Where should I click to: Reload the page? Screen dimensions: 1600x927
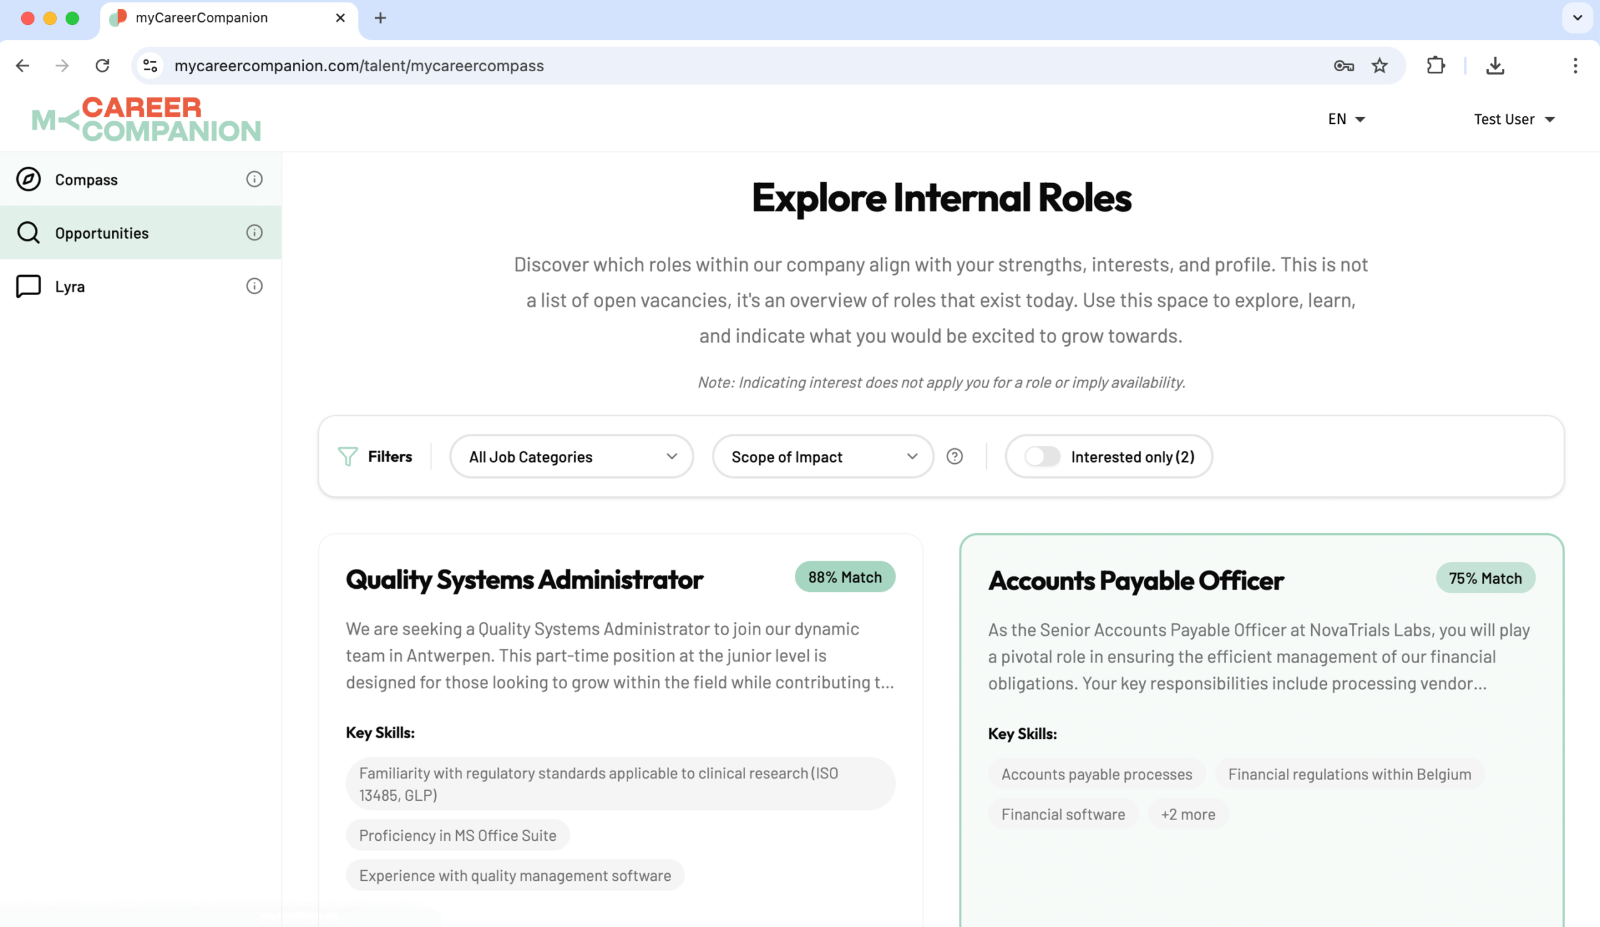(x=102, y=66)
